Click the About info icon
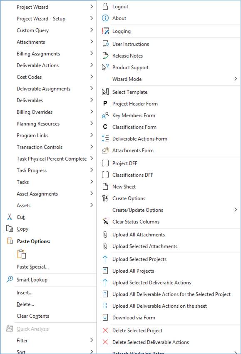The image size is (241, 354). click(105, 18)
